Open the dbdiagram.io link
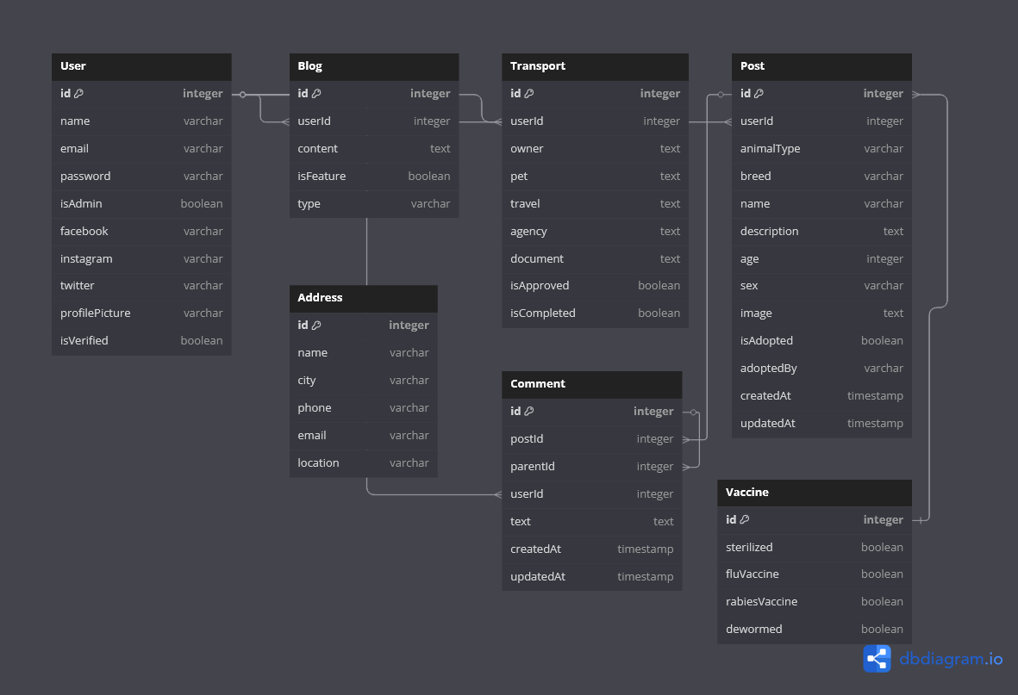 point(950,659)
